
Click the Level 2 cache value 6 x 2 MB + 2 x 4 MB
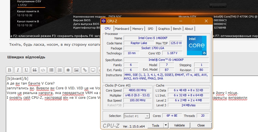[x=188, y=100]
